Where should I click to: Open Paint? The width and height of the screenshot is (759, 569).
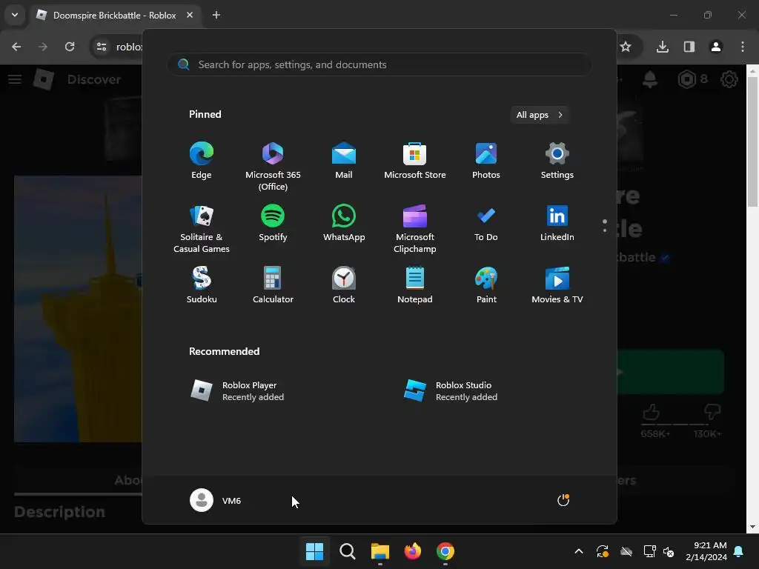(x=486, y=285)
